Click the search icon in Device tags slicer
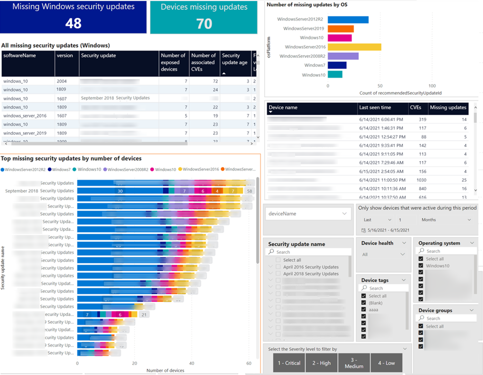 tap(364, 288)
